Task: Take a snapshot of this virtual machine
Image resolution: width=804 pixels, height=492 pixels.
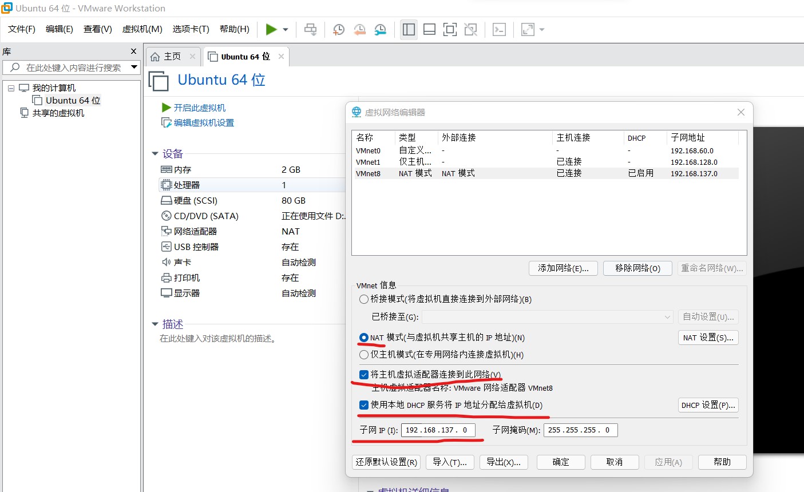Action: coord(338,29)
